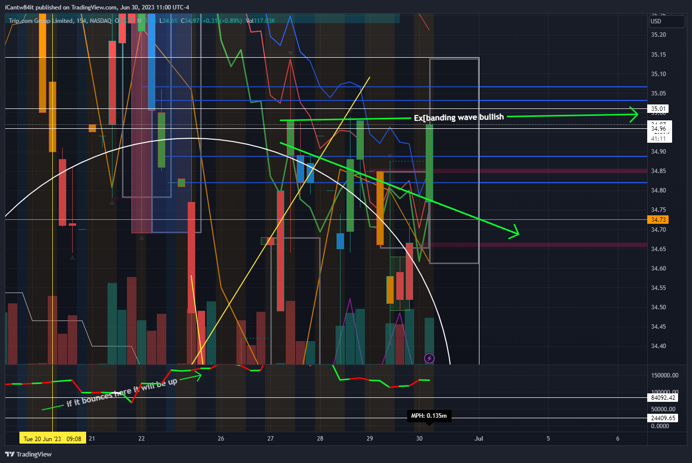The width and height of the screenshot is (692, 463).
Task: Click the published header text at top
Action: coord(97,7)
